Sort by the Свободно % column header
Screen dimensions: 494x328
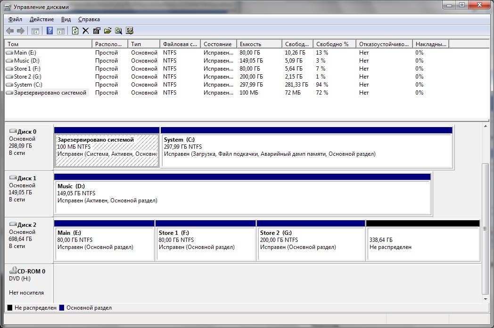334,44
